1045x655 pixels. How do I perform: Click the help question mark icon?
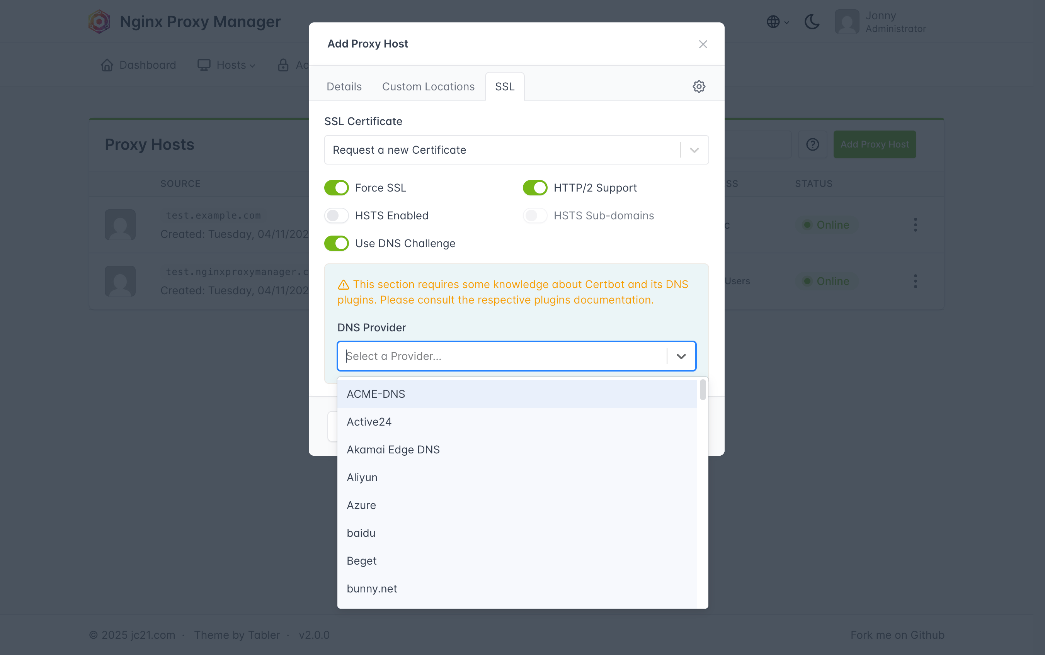pyautogui.click(x=812, y=144)
